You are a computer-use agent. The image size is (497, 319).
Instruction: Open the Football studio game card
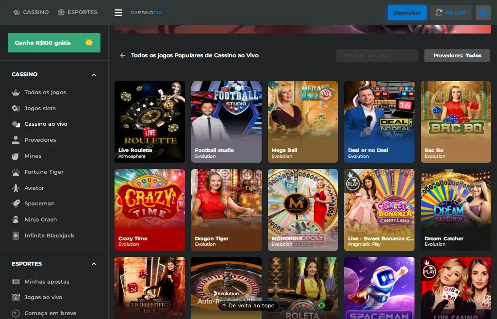226,122
